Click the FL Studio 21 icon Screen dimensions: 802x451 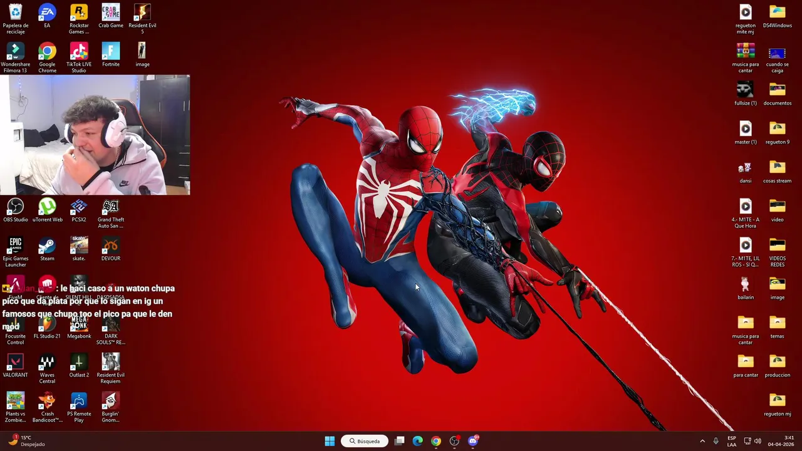pos(47,327)
